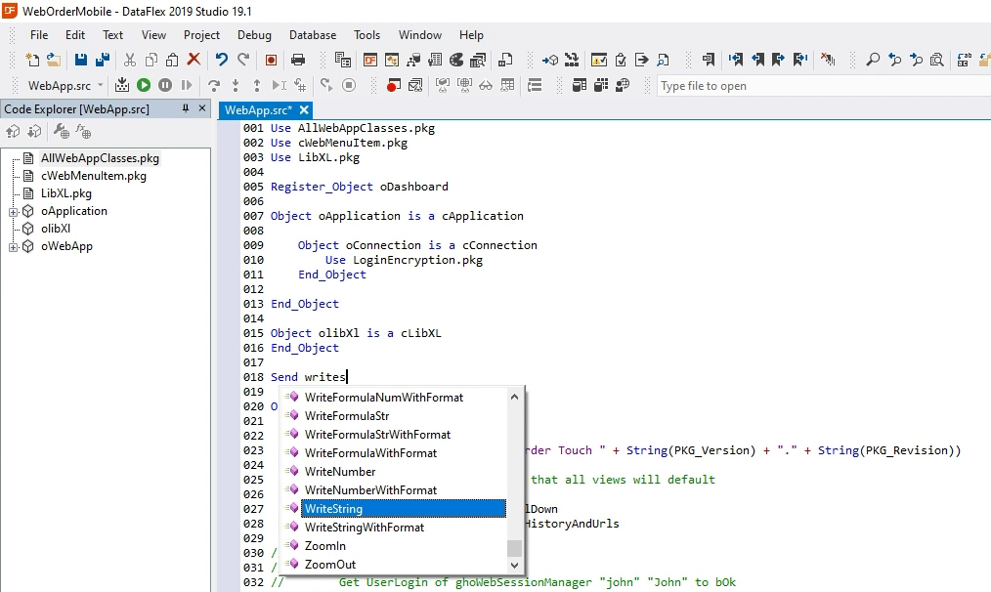This screenshot has width=991, height=592.
Task: Click the Cut scissors icon
Action: coord(129,60)
